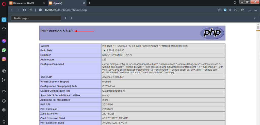The width and height of the screenshot is (260, 125).
Task: Search tabs with the magnifier icon
Action: (x=235, y=3)
